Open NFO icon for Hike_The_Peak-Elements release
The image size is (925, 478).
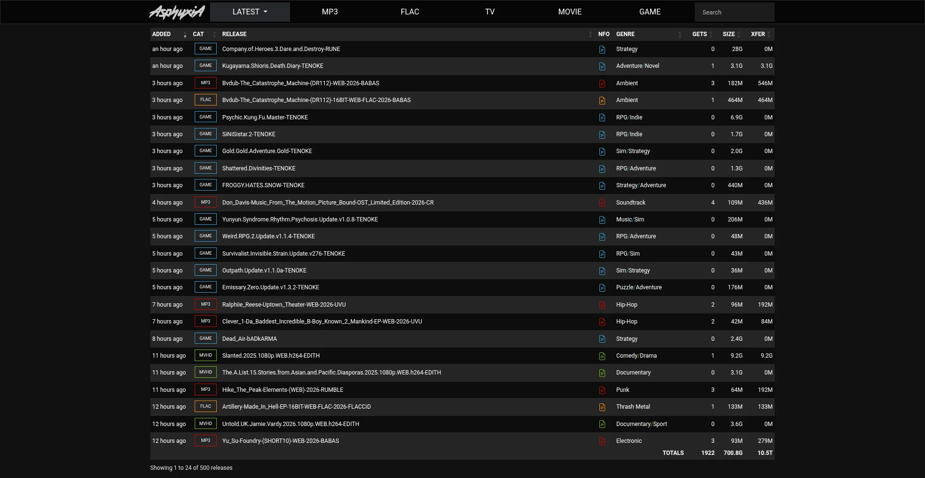(602, 390)
